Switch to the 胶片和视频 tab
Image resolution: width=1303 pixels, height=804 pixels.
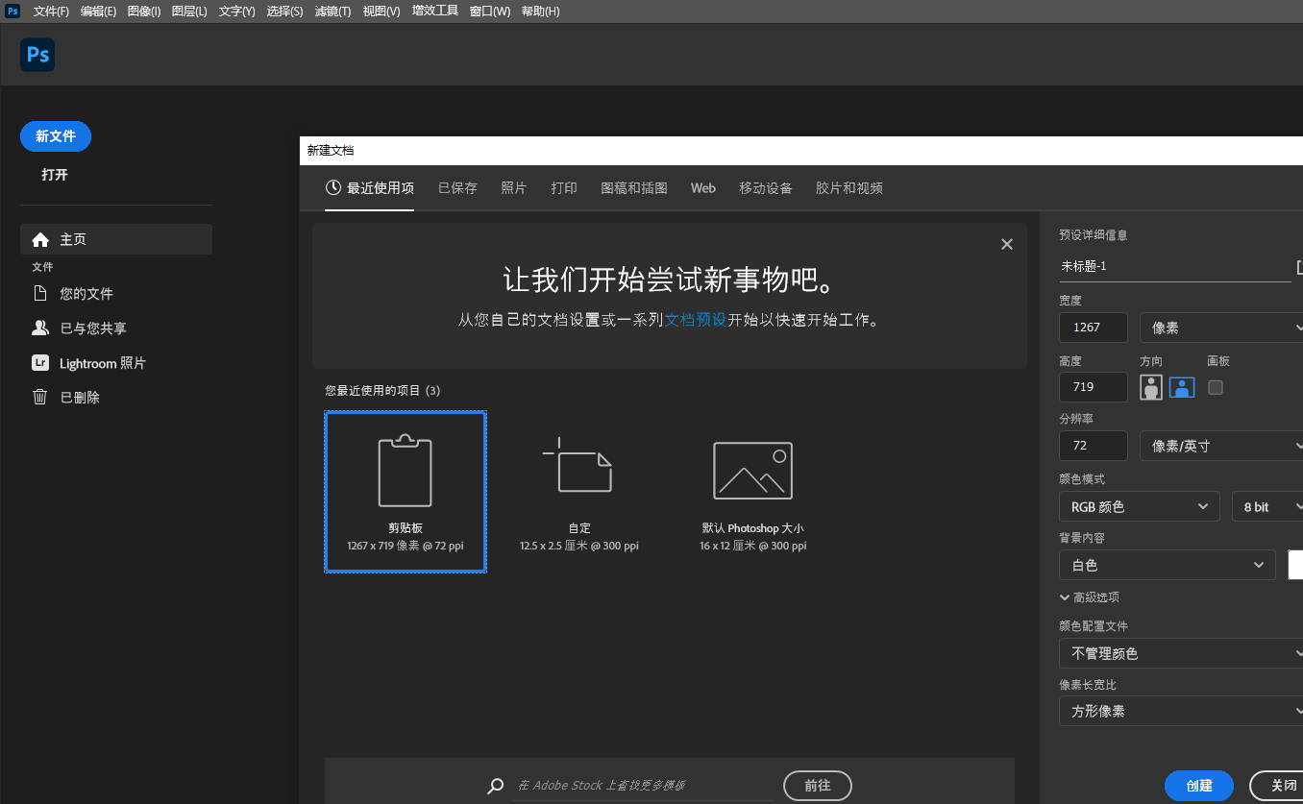coord(849,188)
